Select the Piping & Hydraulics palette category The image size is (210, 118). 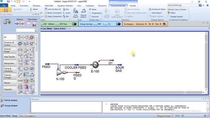(10, 70)
